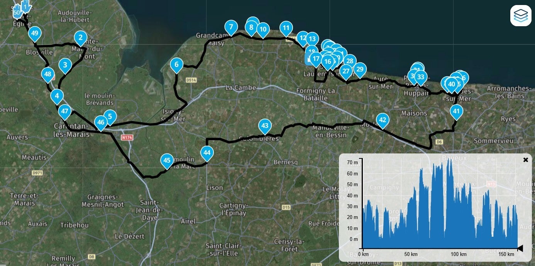This screenshot has height=266, width=535.
Task: Click the "Saint-Jean-de-Daye" label
Action: click(149, 210)
